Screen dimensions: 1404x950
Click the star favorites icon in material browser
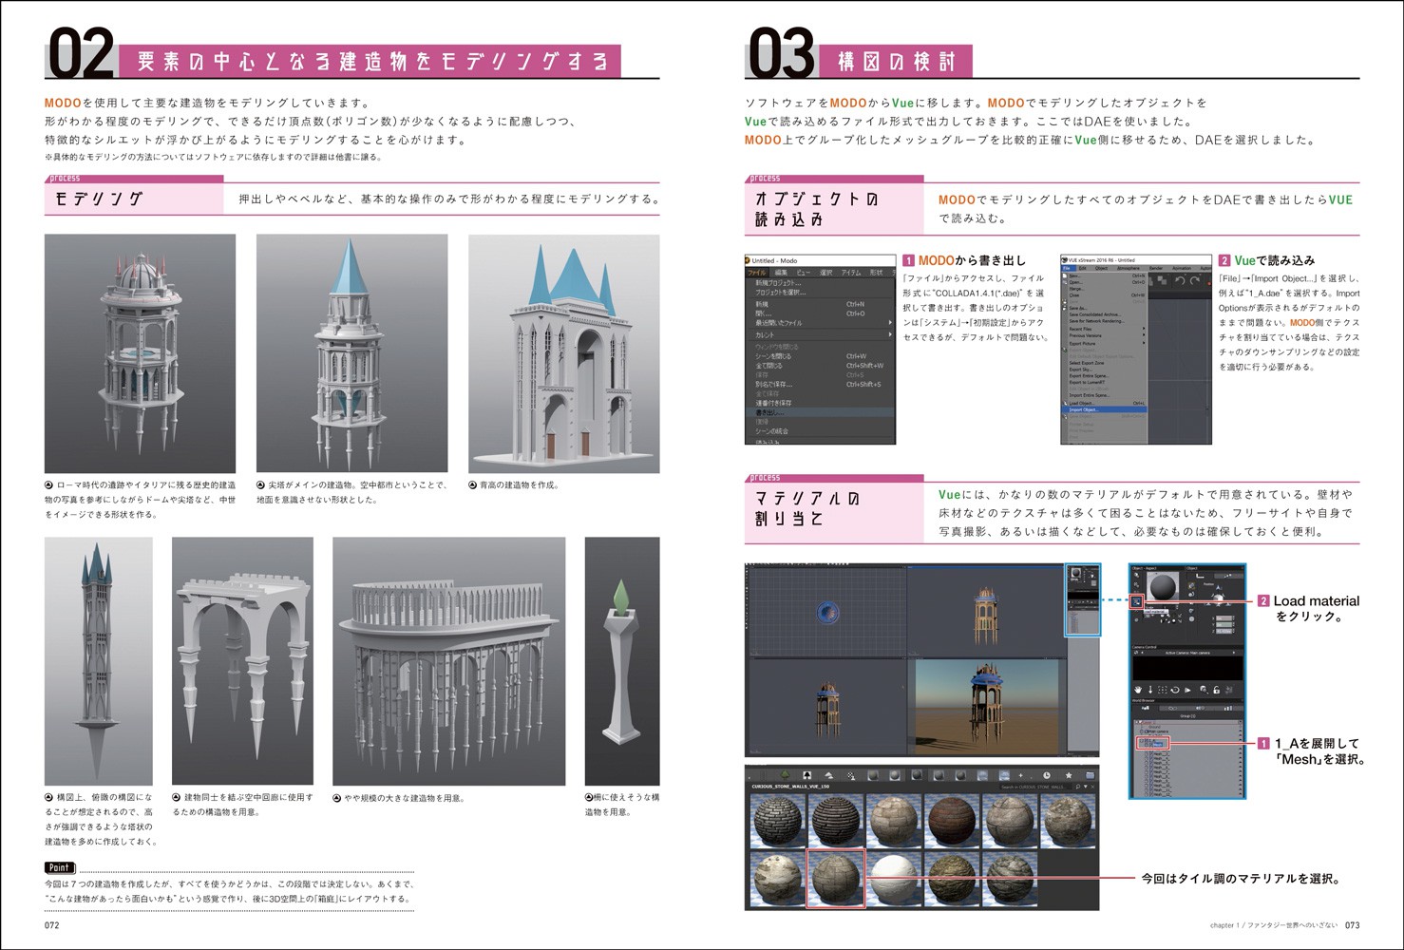point(1068,776)
